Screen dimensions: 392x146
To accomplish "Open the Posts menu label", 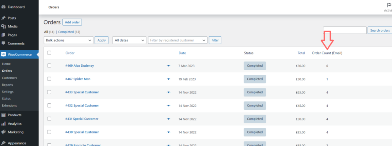I will point(12,18).
